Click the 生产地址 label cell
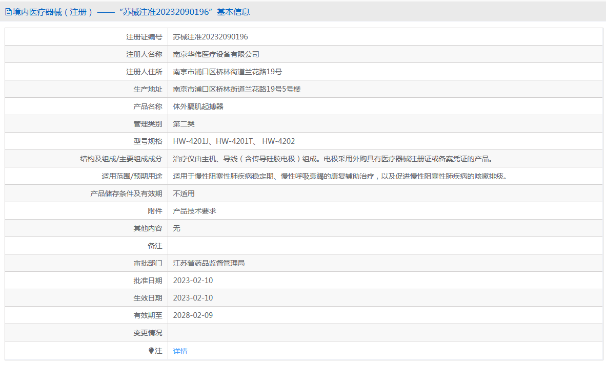The image size is (606, 365). point(87,89)
